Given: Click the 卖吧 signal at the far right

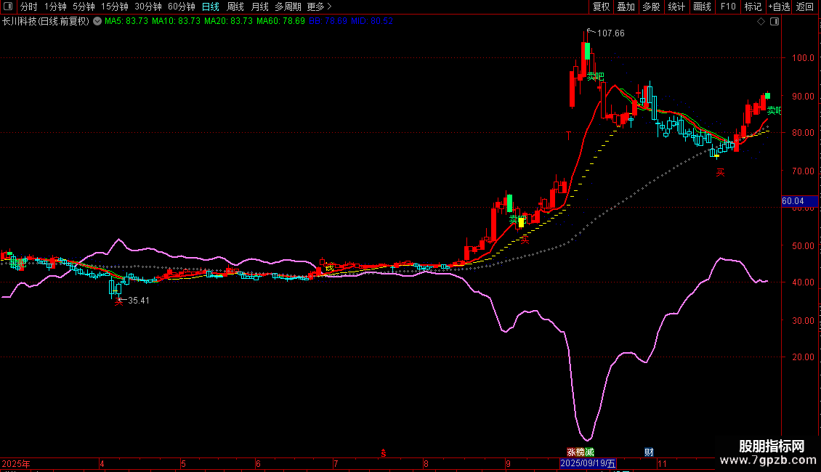Looking at the screenshot, I should (774, 110).
